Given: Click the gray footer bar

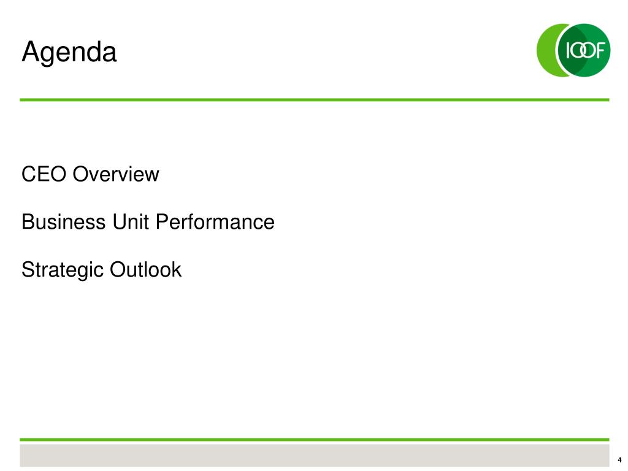Looking at the screenshot, I should pos(315,456).
